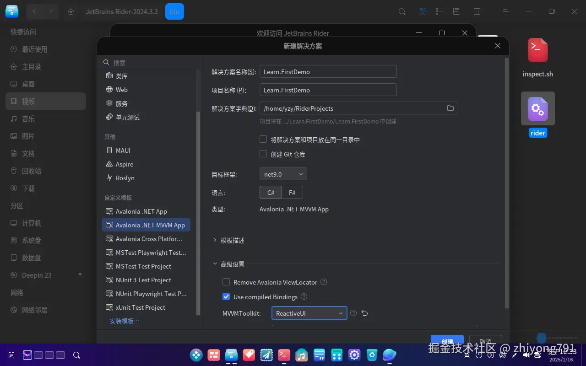Select F# as the language
Image resolution: width=586 pixels, height=366 pixels.
292,193
